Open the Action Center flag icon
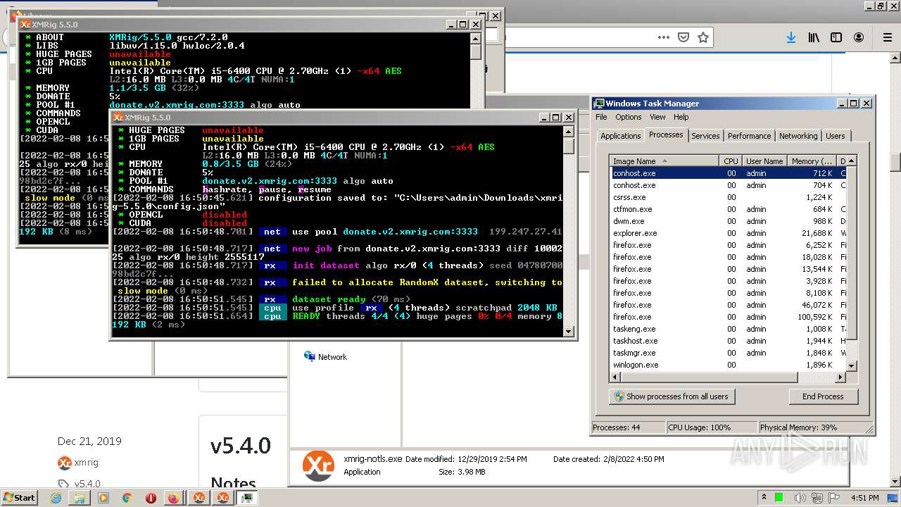Image resolution: width=901 pixels, height=507 pixels. [836, 498]
